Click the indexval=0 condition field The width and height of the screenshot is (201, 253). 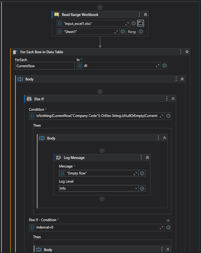(x=97, y=227)
